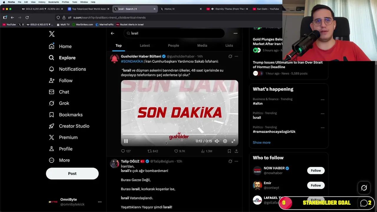
Task: Open the #altın trending topic
Action: point(257,104)
